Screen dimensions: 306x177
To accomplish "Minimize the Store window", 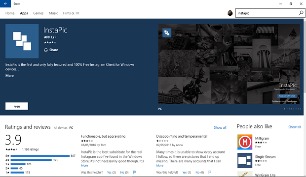I will point(280,4).
